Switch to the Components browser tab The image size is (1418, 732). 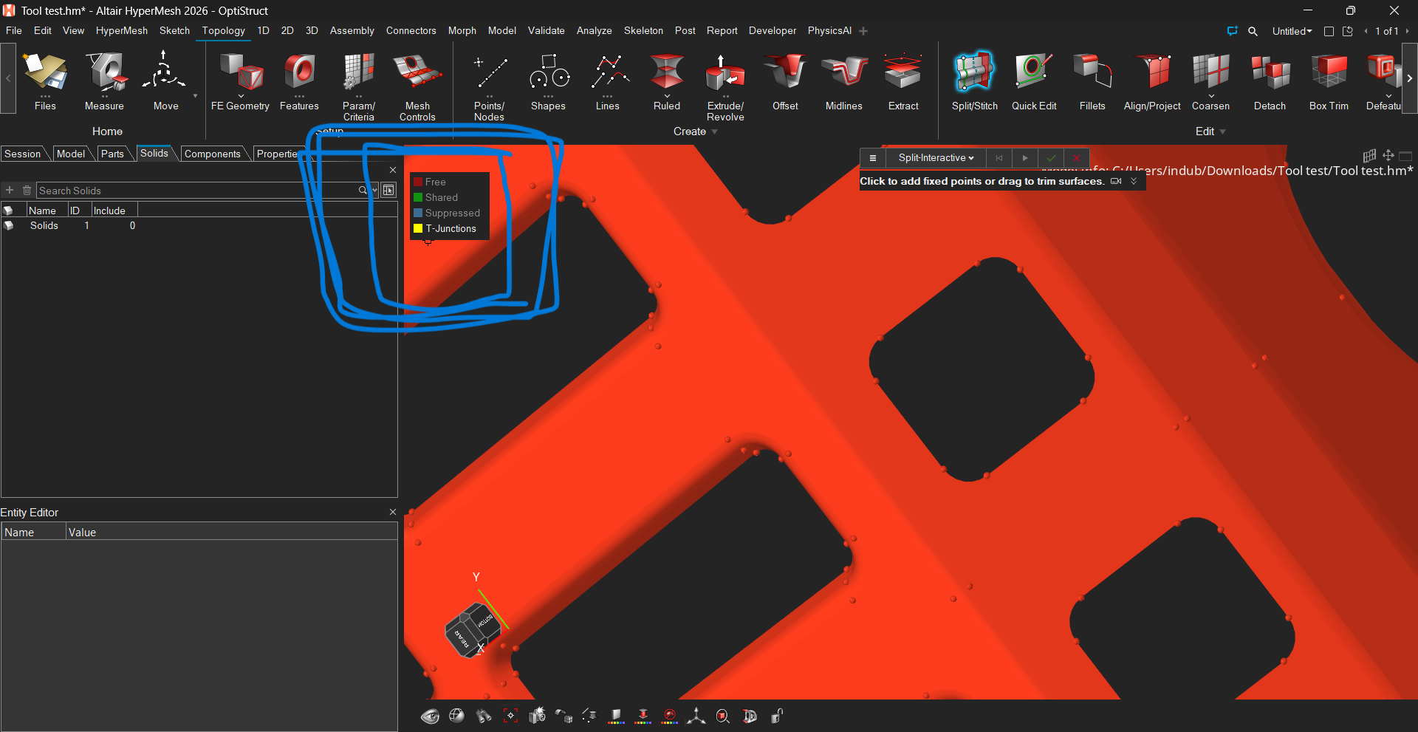pos(212,154)
